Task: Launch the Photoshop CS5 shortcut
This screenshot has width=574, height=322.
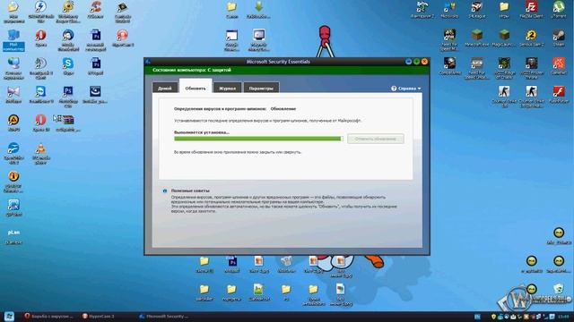Action: [68, 97]
